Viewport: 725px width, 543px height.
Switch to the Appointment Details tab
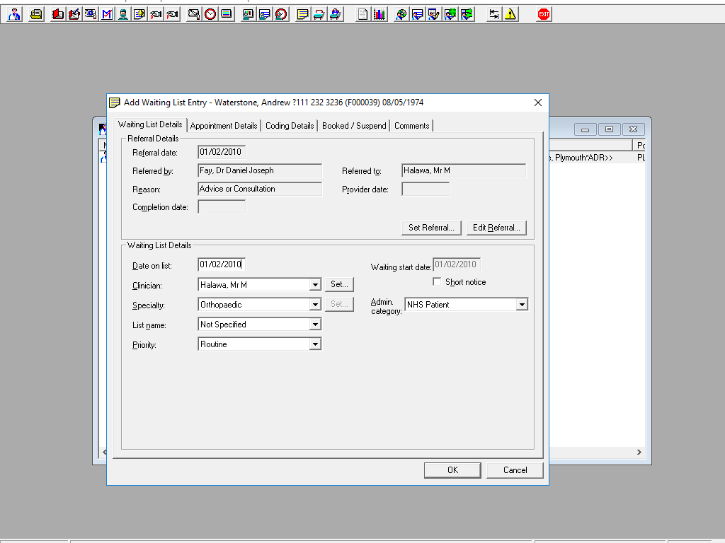224,126
